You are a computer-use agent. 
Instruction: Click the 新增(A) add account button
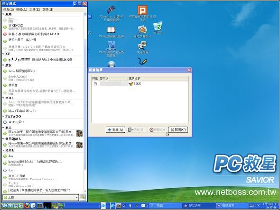point(115,130)
